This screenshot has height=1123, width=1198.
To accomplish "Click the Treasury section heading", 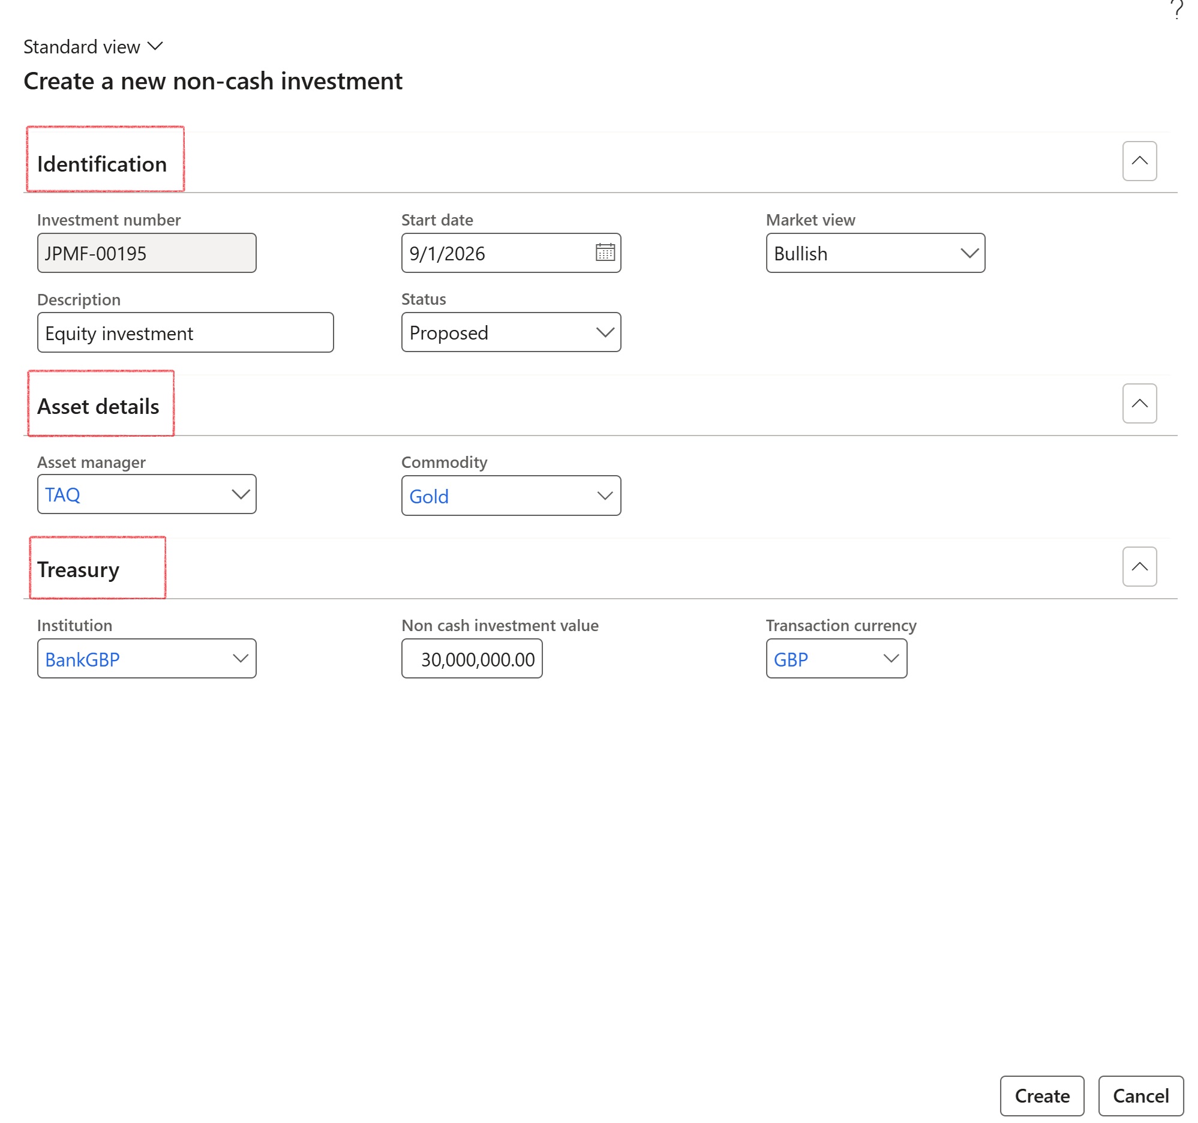I will coord(79,570).
